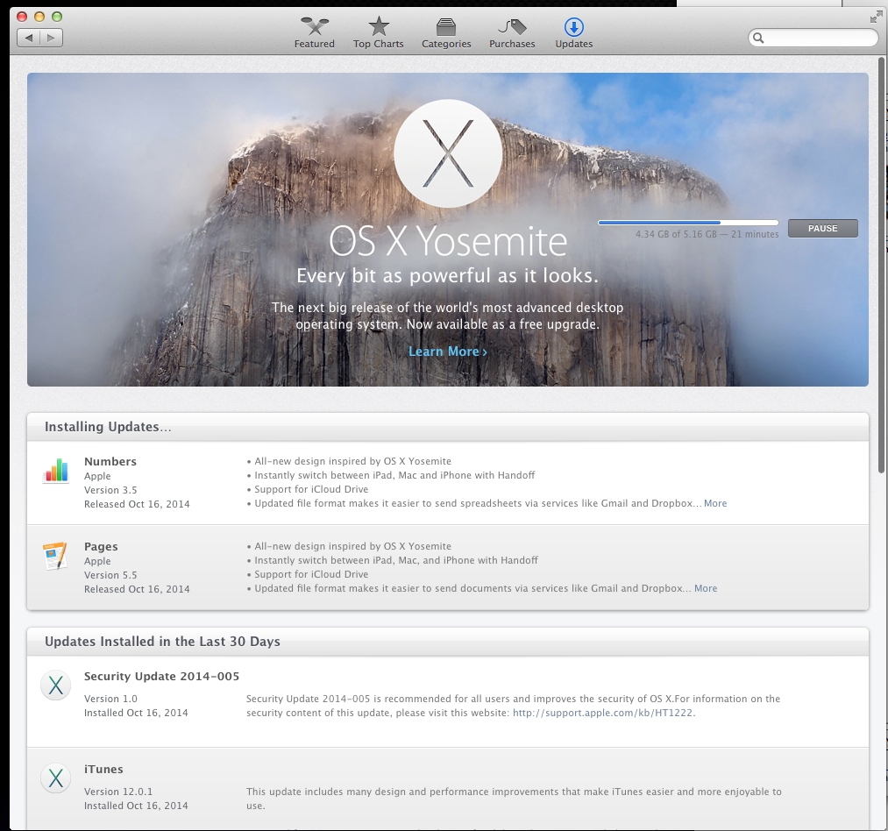Click the iTunes update description text

(514, 799)
